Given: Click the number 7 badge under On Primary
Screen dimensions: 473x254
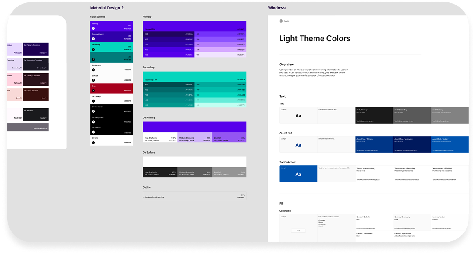Looking at the screenshot, I should point(93,101).
